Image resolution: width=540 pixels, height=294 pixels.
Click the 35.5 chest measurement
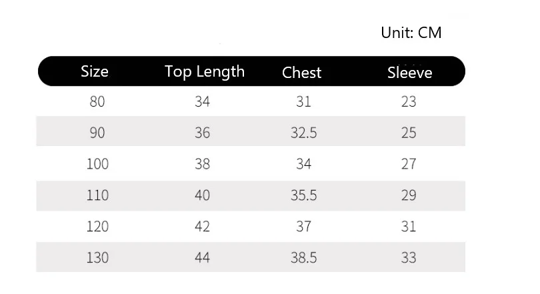[303, 195]
